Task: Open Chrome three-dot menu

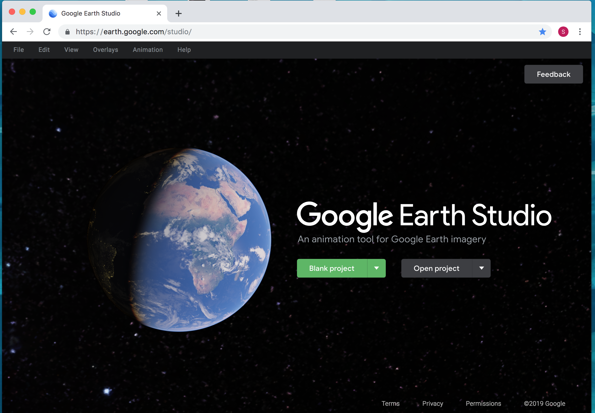Action: [x=580, y=32]
